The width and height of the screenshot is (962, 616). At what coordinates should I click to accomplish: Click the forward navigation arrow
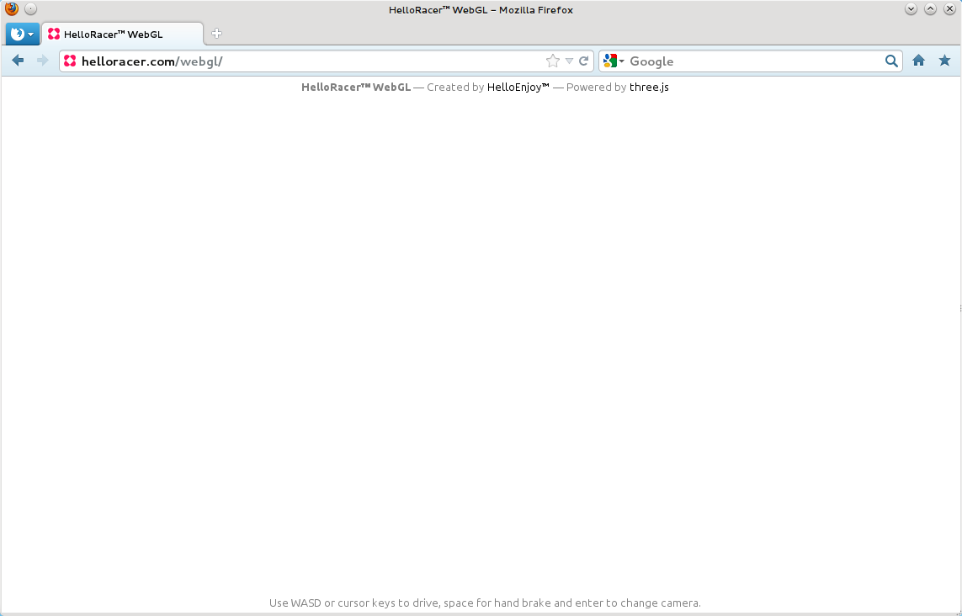(x=42, y=61)
